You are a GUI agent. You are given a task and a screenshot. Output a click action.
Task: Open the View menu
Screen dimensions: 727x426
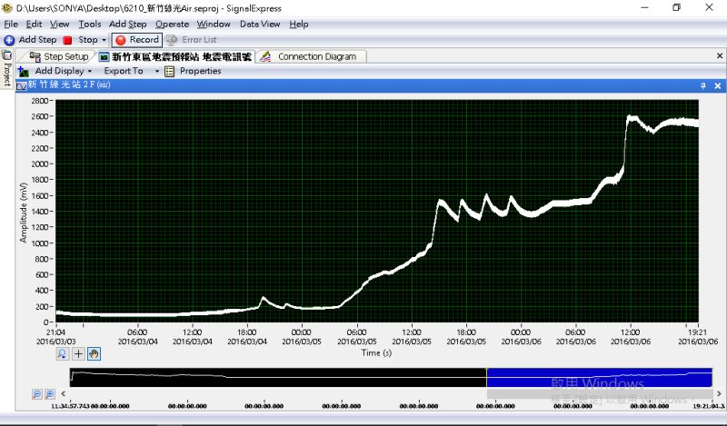click(59, 25)
